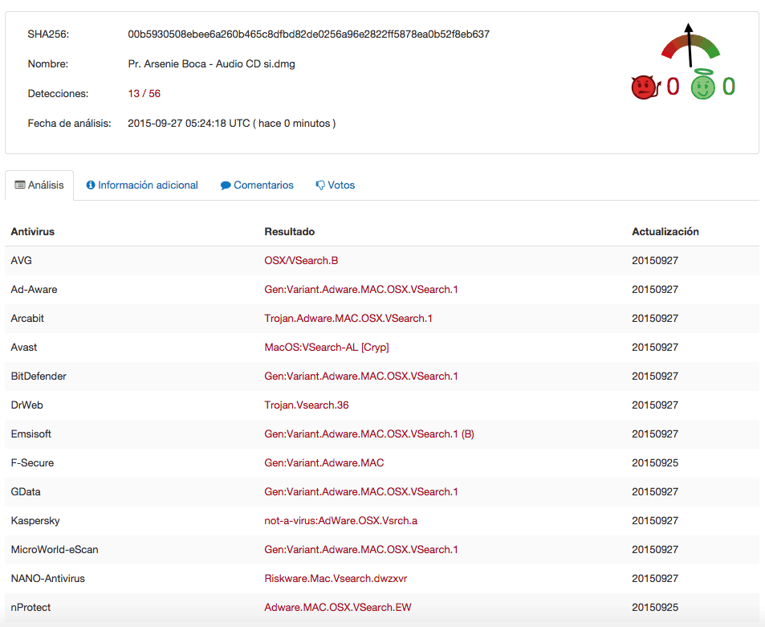
Task: Click the 13 / 56 detections link
Action: click(146, 93)
